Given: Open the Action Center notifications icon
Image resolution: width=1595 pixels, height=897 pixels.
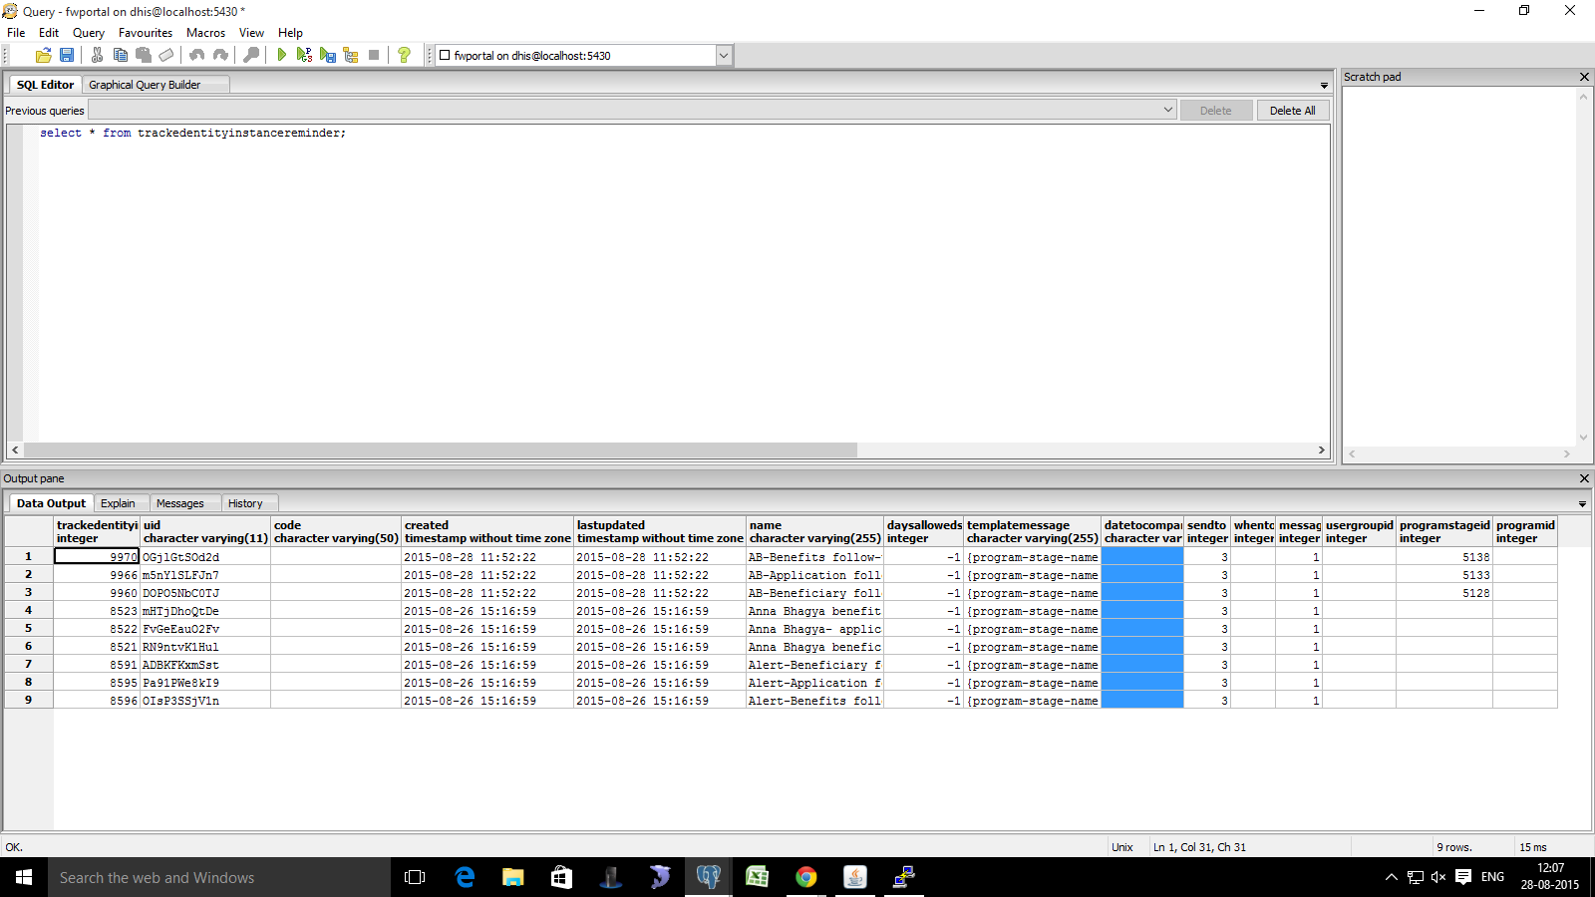Looking at the screenshot, I should 1463,877.
